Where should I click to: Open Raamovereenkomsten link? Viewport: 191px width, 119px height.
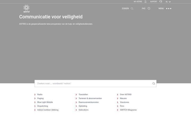coord(89,102)
